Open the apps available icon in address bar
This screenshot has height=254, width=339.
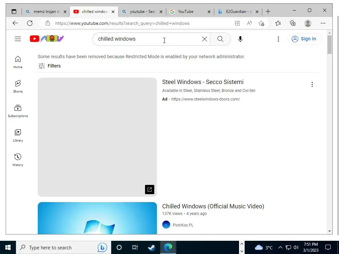pos(237,23)
